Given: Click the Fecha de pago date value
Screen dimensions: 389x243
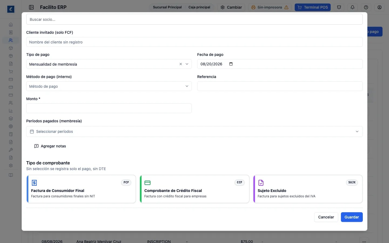Looking at the screenshot, I should click(211, 64).
